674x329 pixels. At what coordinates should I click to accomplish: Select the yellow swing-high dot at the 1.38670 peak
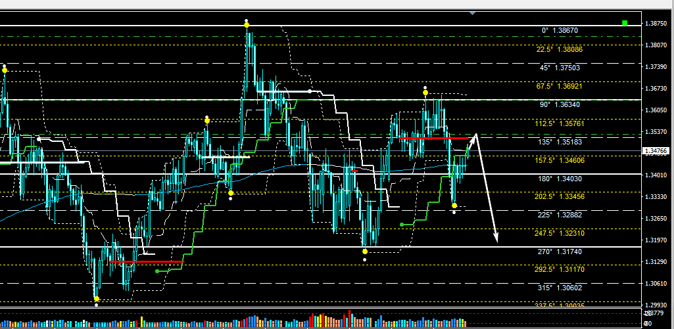[247, 25]
